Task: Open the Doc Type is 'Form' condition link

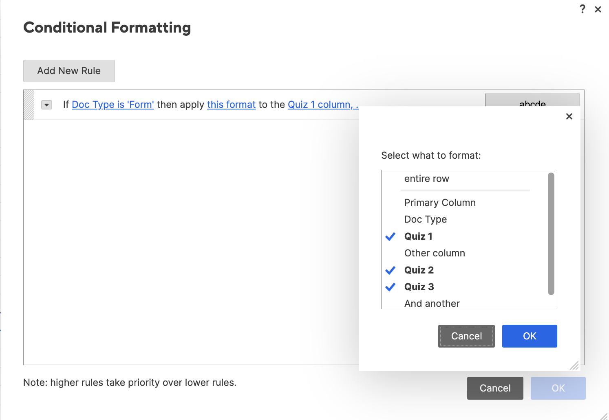Action: [x=113, y=105]
